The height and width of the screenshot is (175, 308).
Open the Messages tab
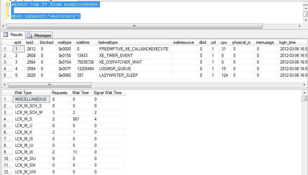click(39, 35)
